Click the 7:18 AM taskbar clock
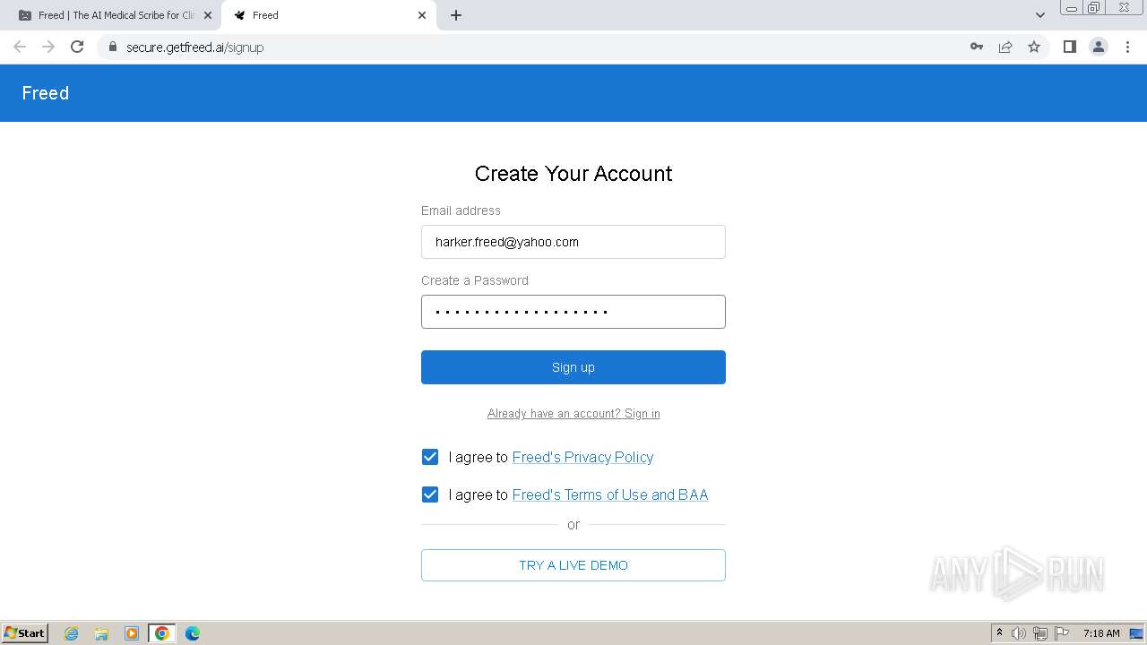The height and width of the screenshot is (645, 1147). pos(1101,633)
